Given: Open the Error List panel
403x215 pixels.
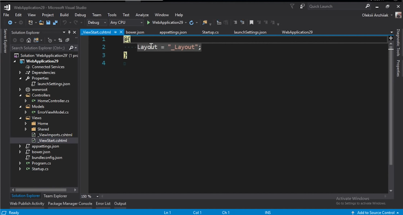Looking at the screenshot, I should click(103, 203).
